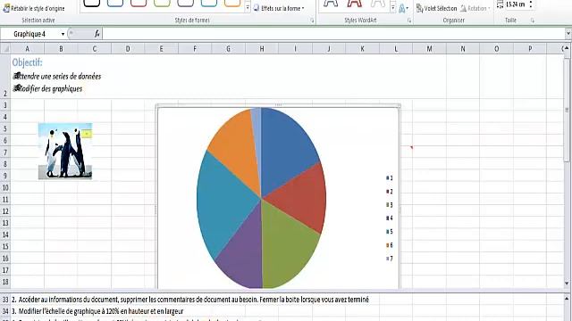
Task: Click legend entry 4
Action: click(390, 218)
